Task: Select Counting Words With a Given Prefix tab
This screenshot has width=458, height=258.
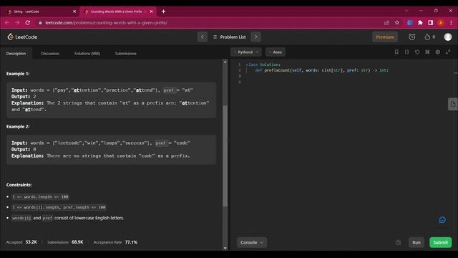Action: [x=117, y=11]
